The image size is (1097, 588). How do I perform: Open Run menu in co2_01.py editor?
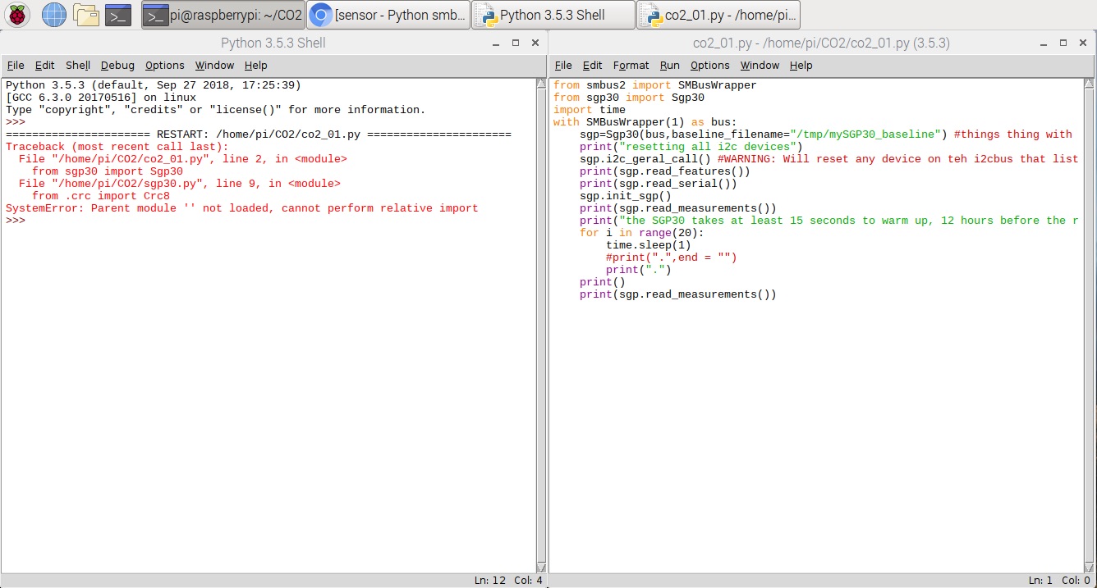pos(669,66)
